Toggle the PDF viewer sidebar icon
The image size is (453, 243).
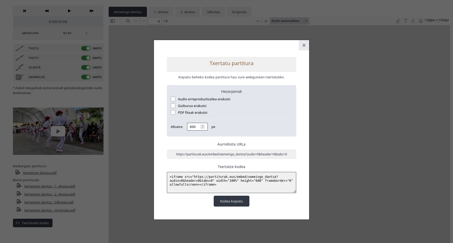tap(113, 21)
